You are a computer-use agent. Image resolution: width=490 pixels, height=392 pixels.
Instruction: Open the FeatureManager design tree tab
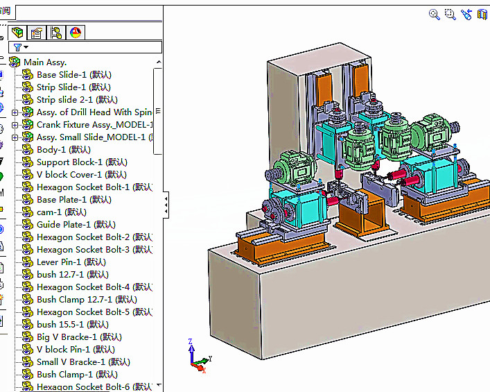pos(17,33)
